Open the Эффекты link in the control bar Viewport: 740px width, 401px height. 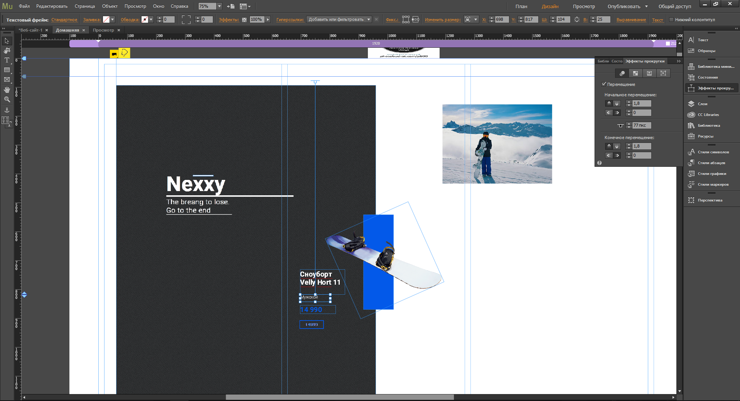229,20
